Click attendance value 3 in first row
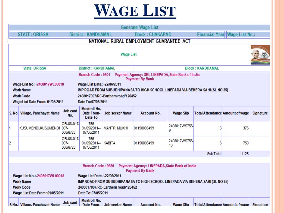The width and height of the screenshot is (284, 213). [220, 128]
